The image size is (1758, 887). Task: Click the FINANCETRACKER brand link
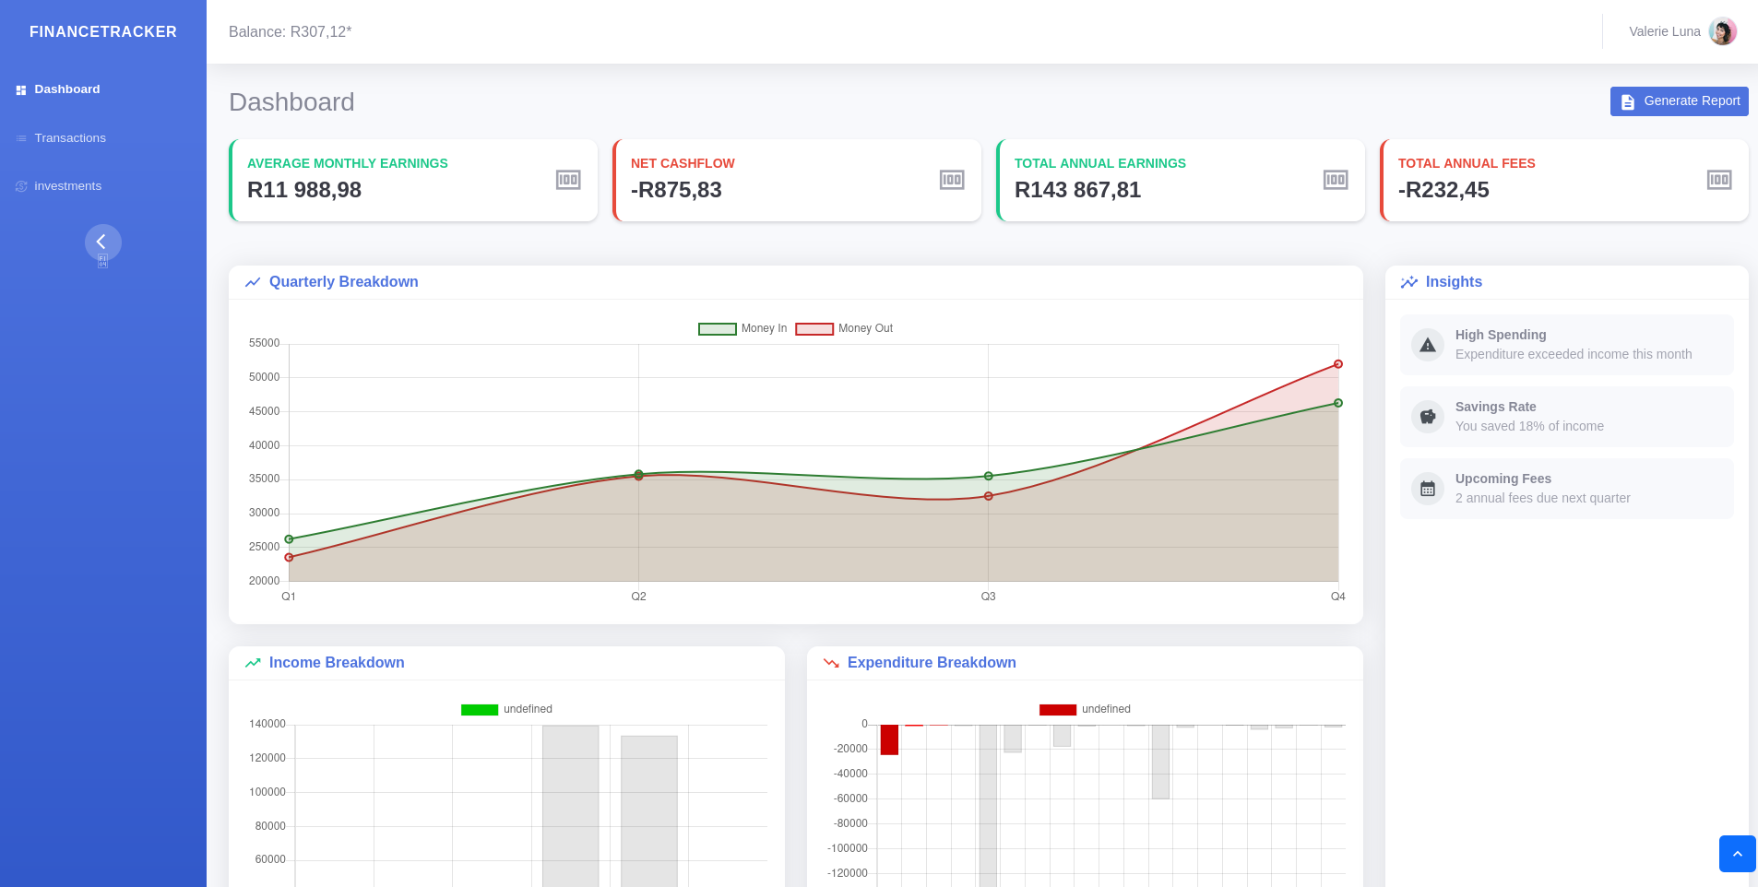click(102, 31)
